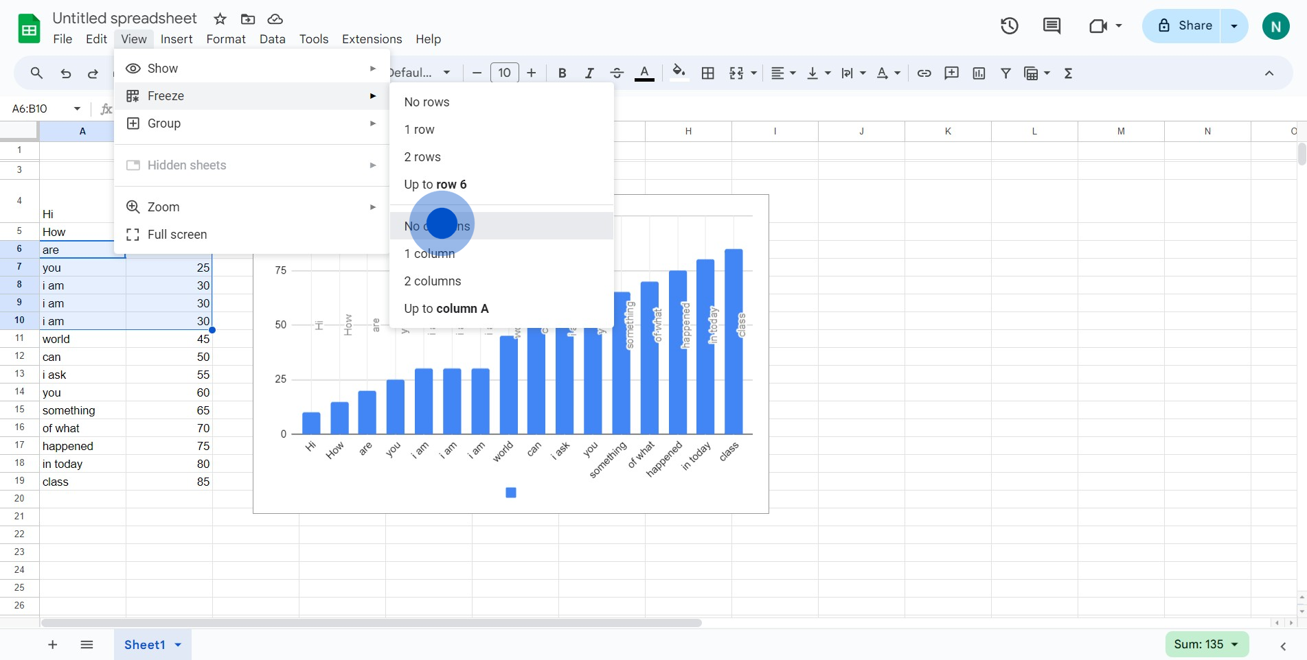
Task: Open the Sum: 135 dropdown
Action: point(1207,644)
